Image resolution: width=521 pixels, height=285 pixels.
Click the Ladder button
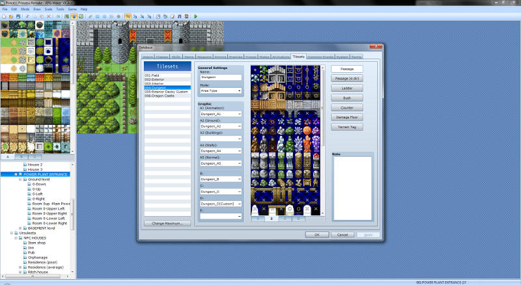tap(347, 88)
